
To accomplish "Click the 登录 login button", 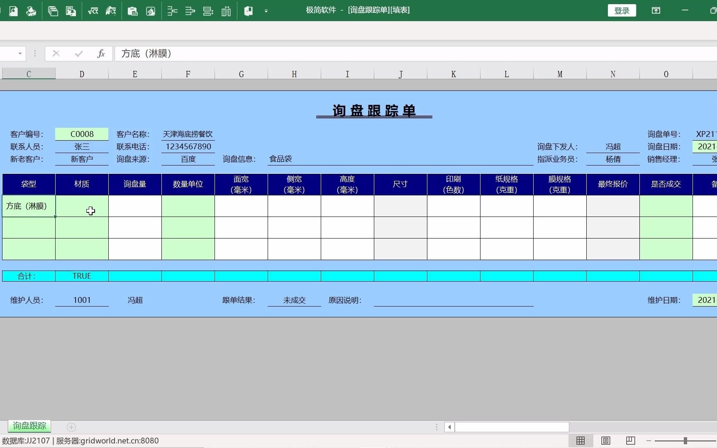I will tap(622, 11).
